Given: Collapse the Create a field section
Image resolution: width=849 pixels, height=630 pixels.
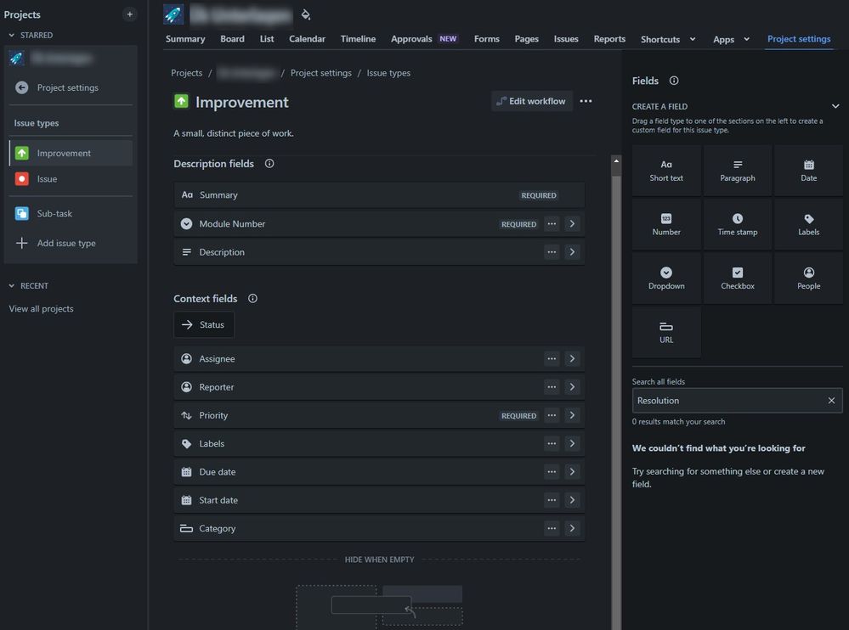Looking at the screenshot, I should pyautogui.click(x=835, y=106).
